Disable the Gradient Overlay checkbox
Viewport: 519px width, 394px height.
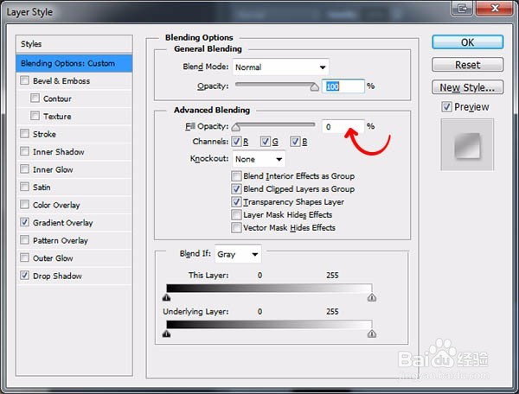click(24, 222)
